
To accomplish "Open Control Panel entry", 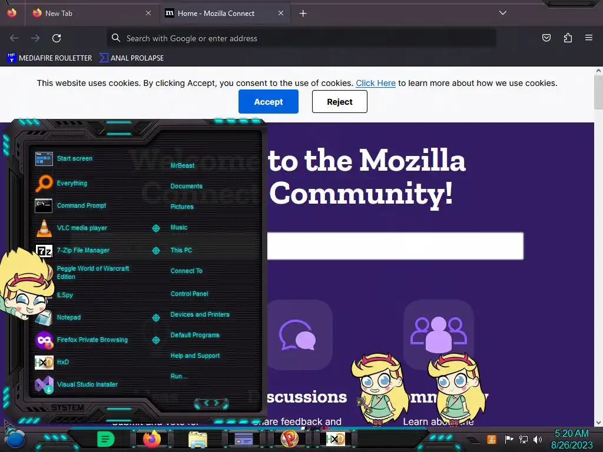I will pyautogui.click(x=189, y=294).
